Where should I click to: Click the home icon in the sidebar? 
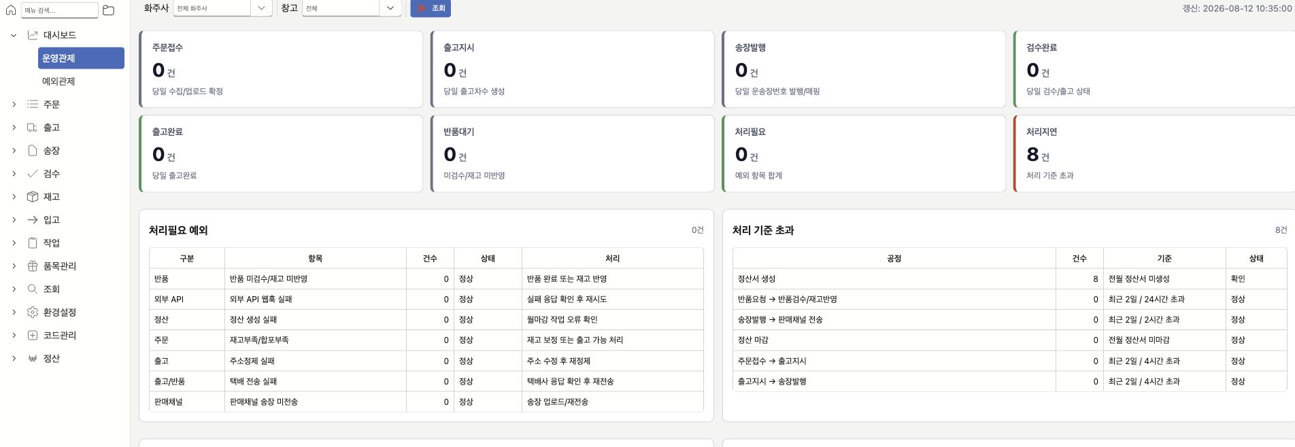[11, 10]
